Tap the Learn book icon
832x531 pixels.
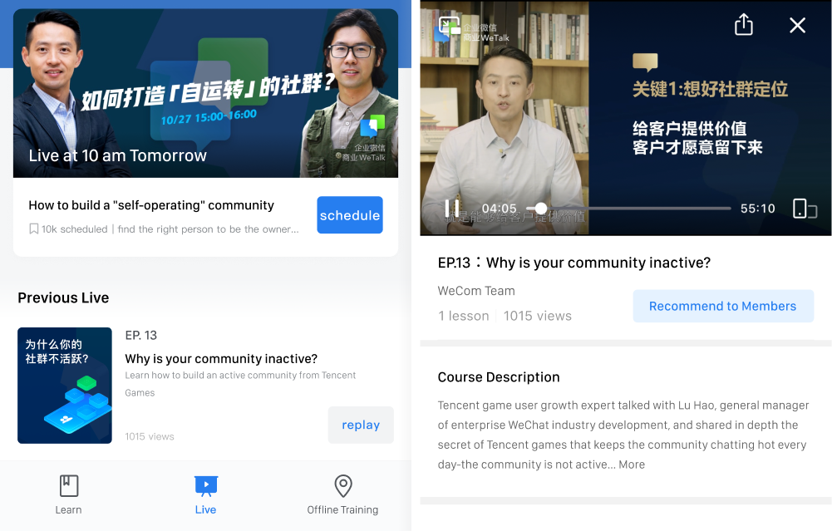point(69,486)
